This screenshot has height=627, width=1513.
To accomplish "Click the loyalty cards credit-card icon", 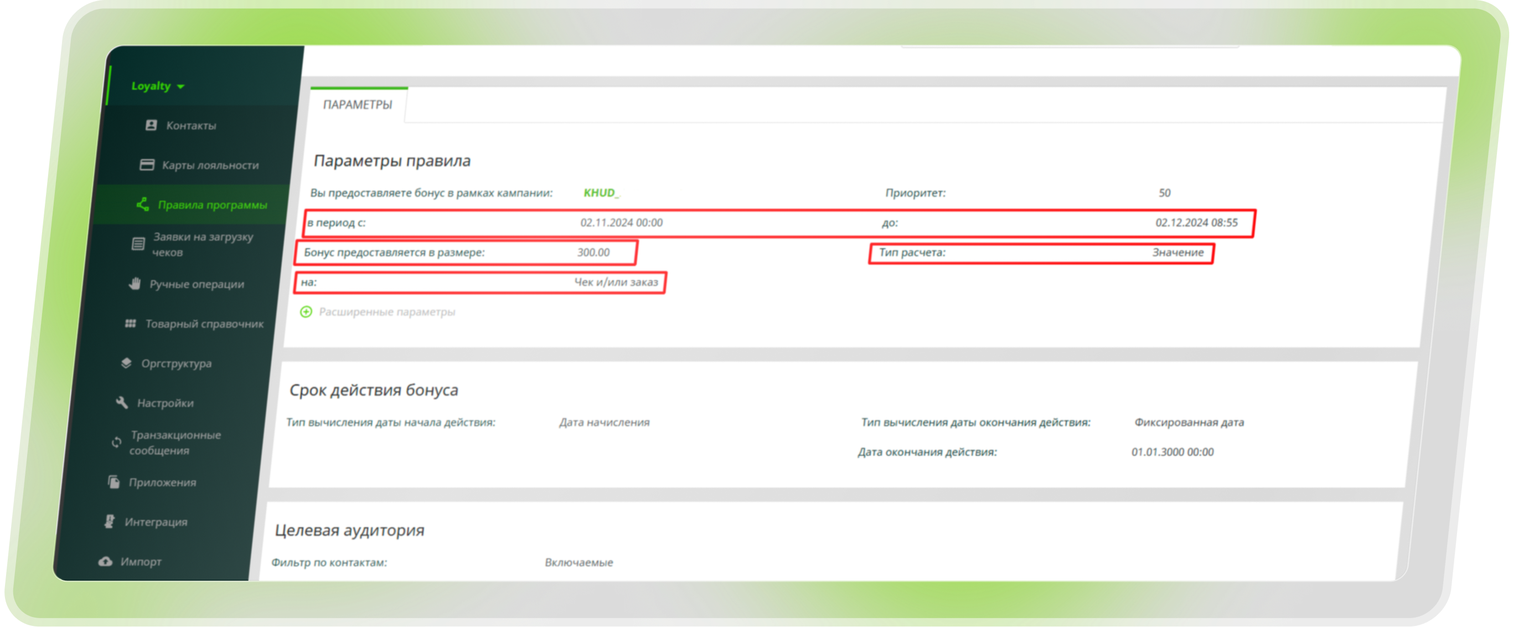I will point(147,165).
